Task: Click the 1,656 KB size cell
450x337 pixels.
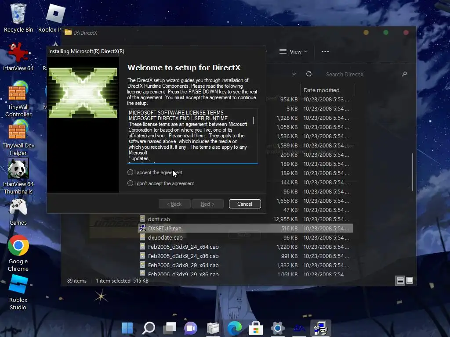Action: [x=287, y=201]
